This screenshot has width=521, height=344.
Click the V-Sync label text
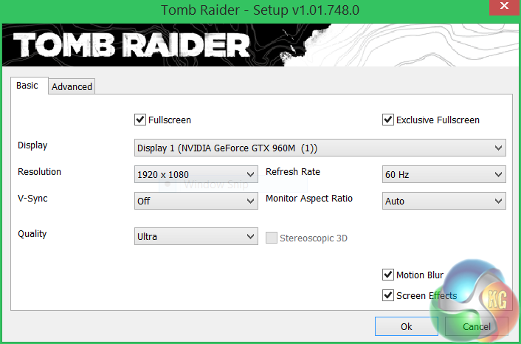tap(32, 199)
